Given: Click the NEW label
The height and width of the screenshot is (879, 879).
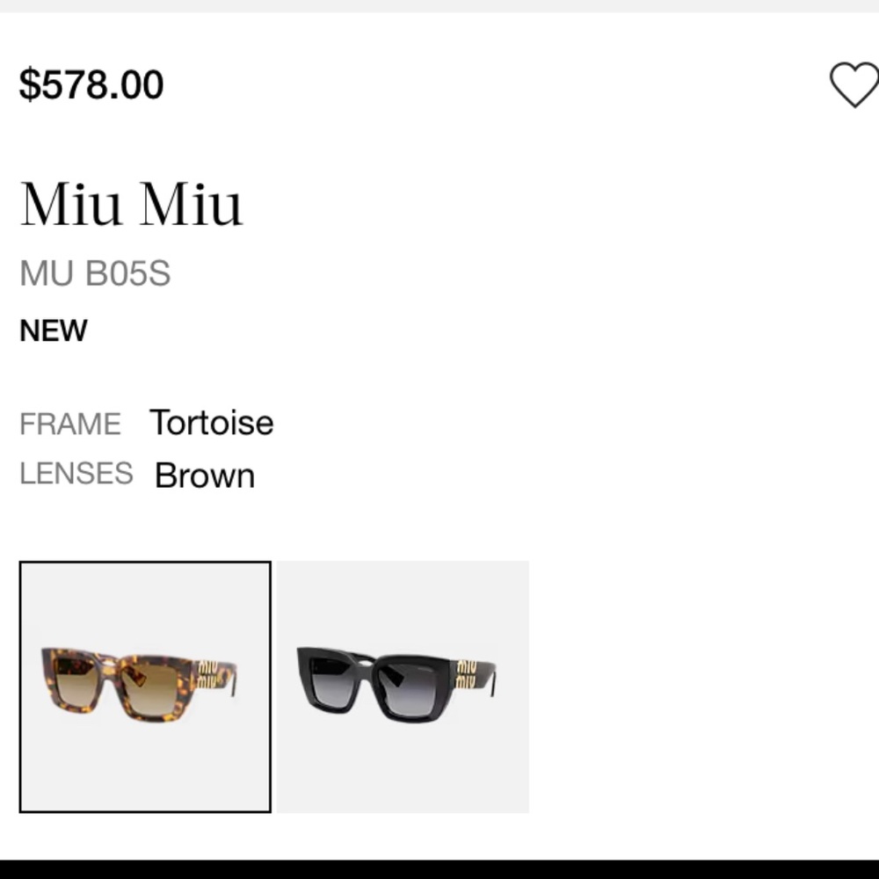Looking at the screenshot, I should pyautogui.click(x=52, y=331).
